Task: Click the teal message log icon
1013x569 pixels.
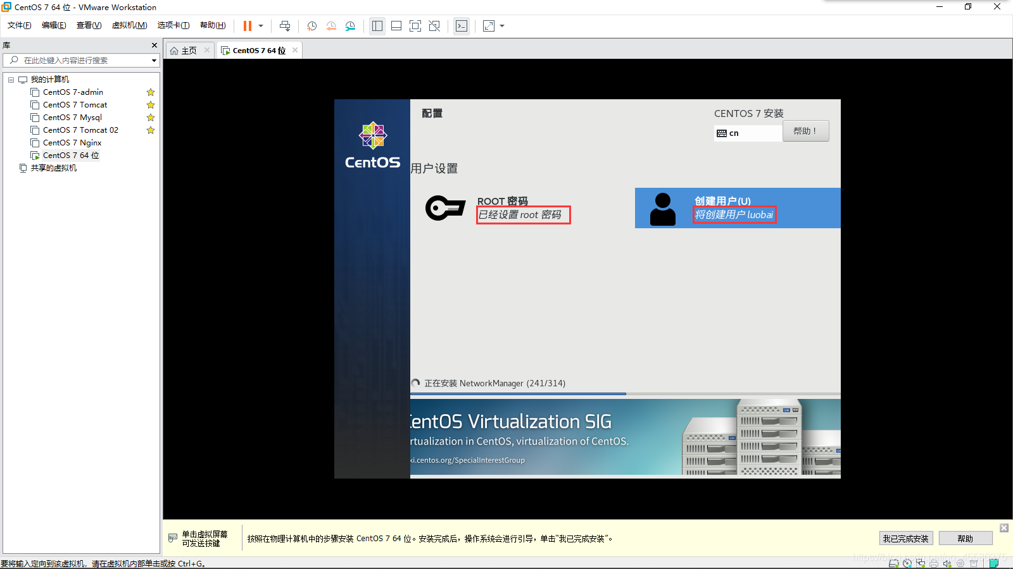Action: point(994,563)
